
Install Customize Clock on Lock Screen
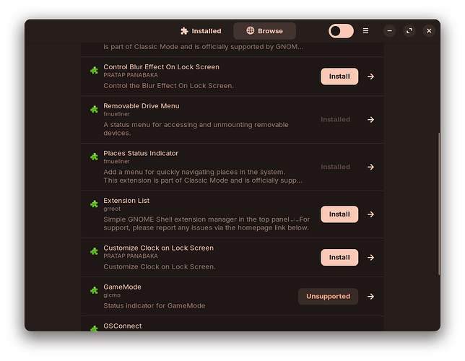(x=339, y=258)
